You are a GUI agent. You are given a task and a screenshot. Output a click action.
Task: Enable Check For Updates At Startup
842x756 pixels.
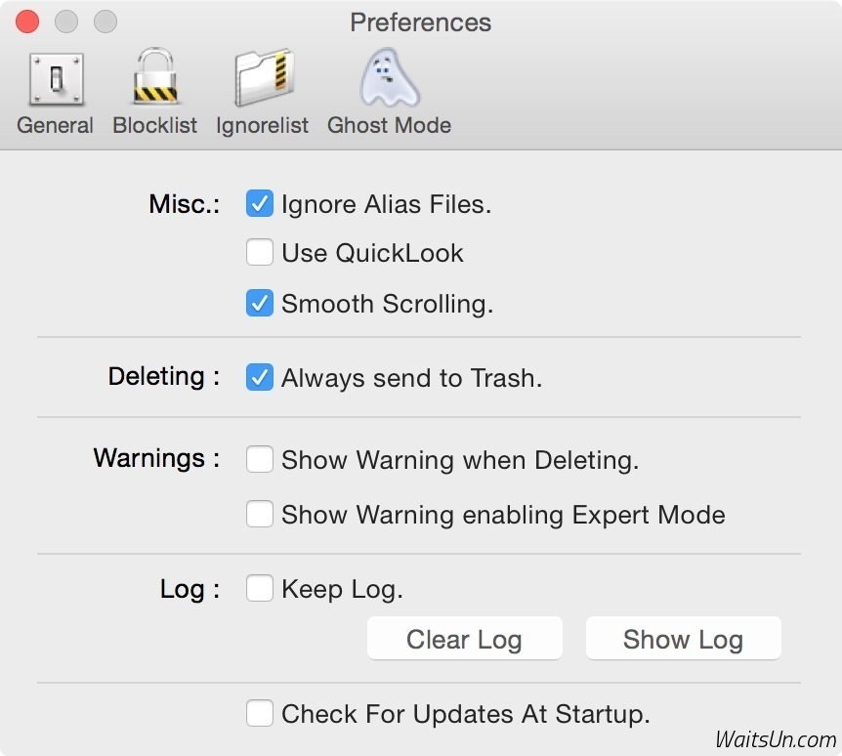(x=259, y=714)
